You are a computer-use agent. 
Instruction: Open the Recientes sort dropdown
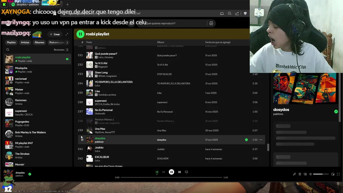point(61,50)
